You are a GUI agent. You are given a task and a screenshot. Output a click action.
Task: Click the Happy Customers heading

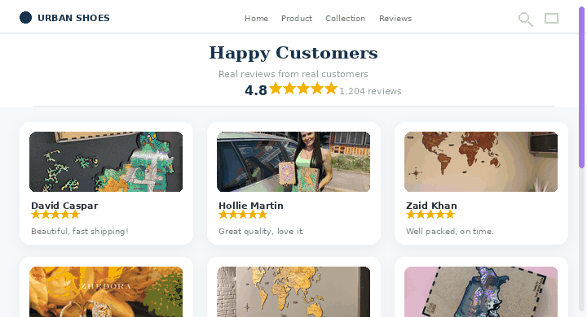293,53
